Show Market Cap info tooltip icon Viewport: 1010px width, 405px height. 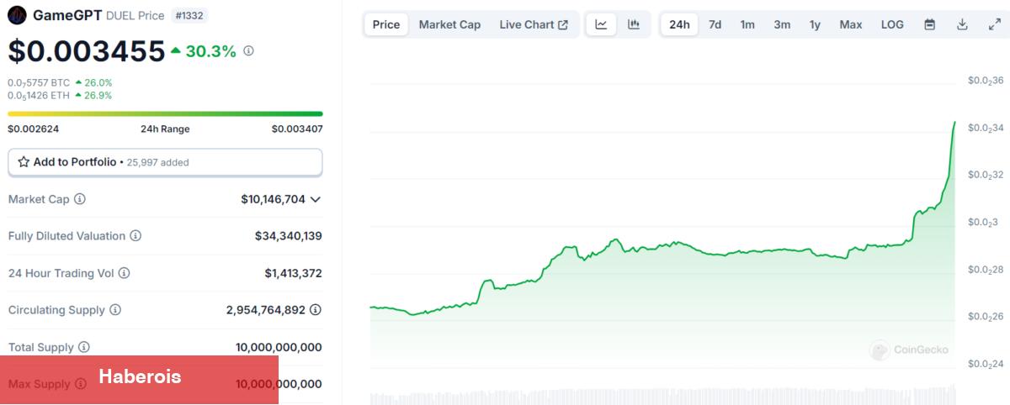80,199
